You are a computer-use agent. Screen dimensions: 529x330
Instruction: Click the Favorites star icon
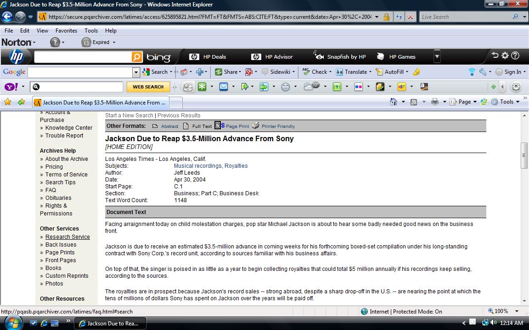click(x=7, y=102)
